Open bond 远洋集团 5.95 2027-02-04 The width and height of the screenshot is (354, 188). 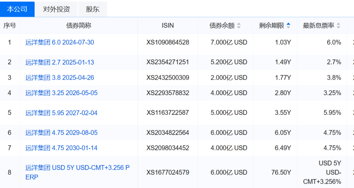point(61,113)
